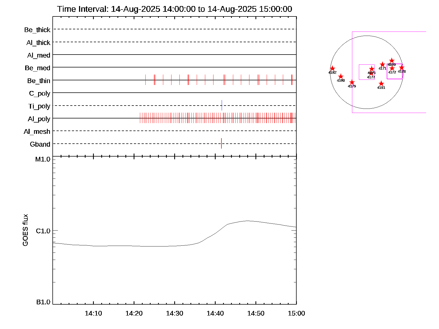This screenshot has width=439, height=329.
Task: Click the first red Be_thin exposure tick
Action: 145,80
